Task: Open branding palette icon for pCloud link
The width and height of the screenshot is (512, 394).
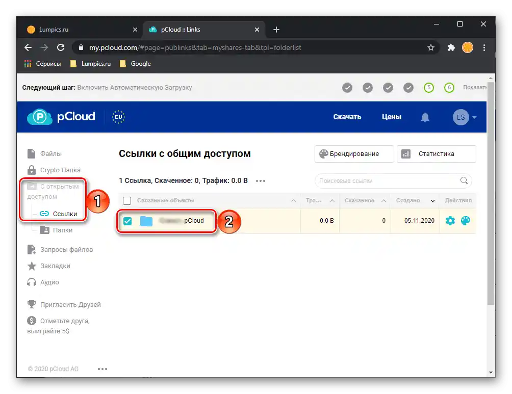Action: click(465, 221)
